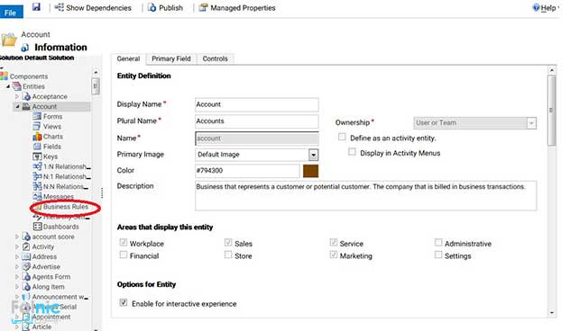This screenshot has width=579, height=331.
Task: Open Forms under Account
Action: [x=48, y=116]
